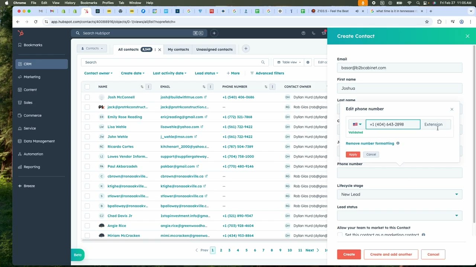476x267 pixels.
Task: Open Name column options menu
Action: (148, 87)
